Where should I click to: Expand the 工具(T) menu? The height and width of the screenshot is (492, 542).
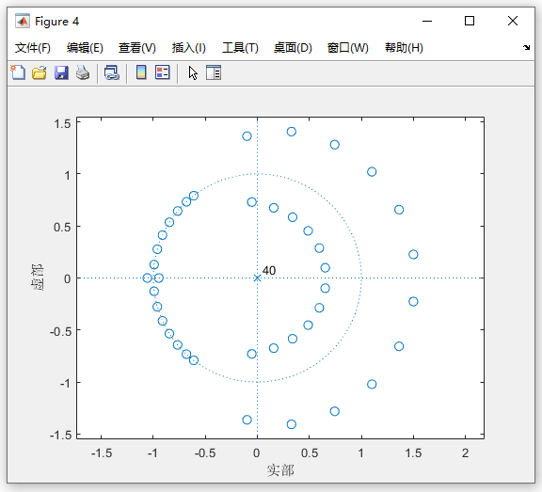click(240, 48)
